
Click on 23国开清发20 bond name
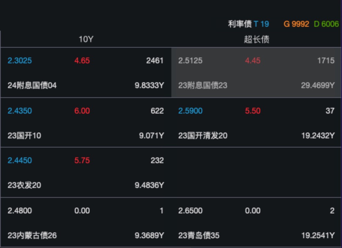(x=203, y=136)
